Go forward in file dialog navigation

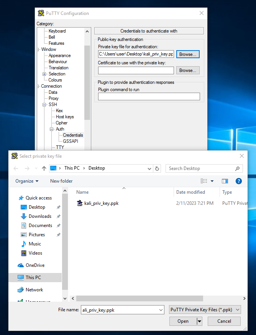[27, 168]
